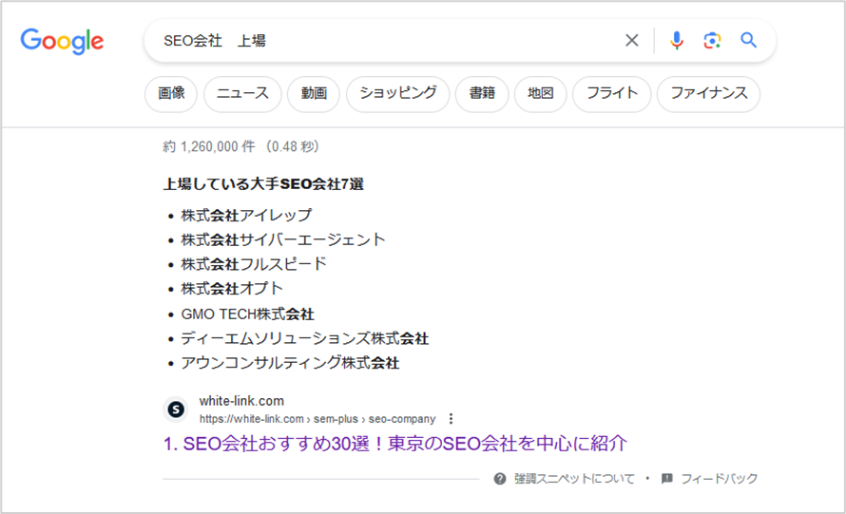
Task: Switch to the フライト filter tab
Action: coord(612,94)
